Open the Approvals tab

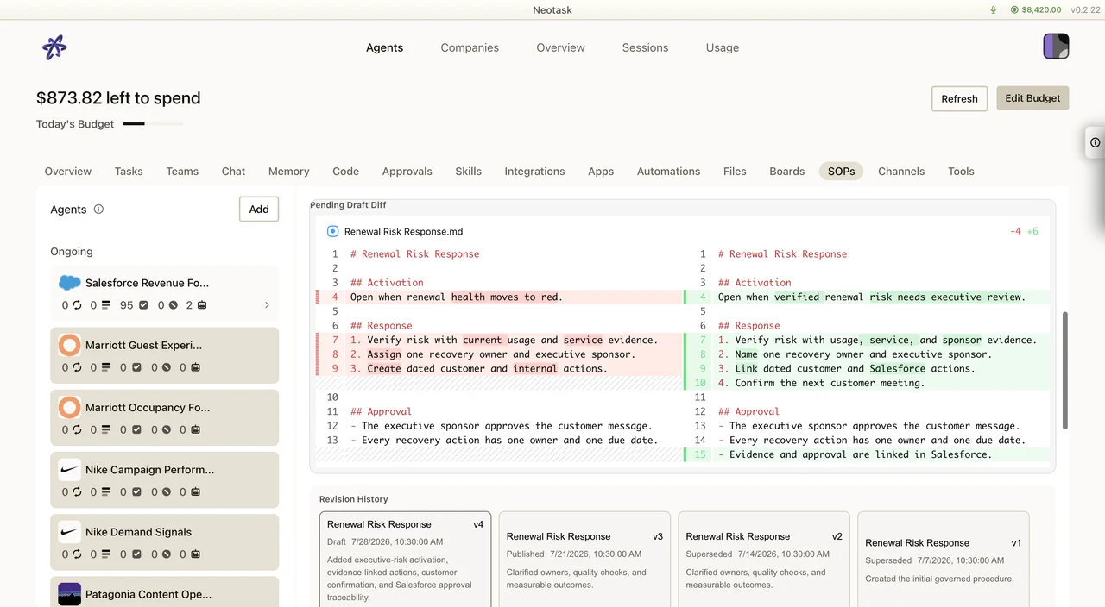407,171
